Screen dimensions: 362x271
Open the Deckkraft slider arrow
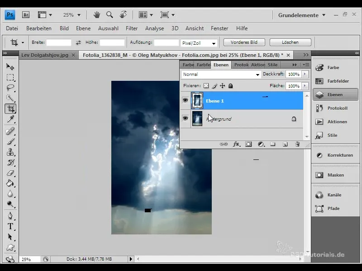point(305,74)
